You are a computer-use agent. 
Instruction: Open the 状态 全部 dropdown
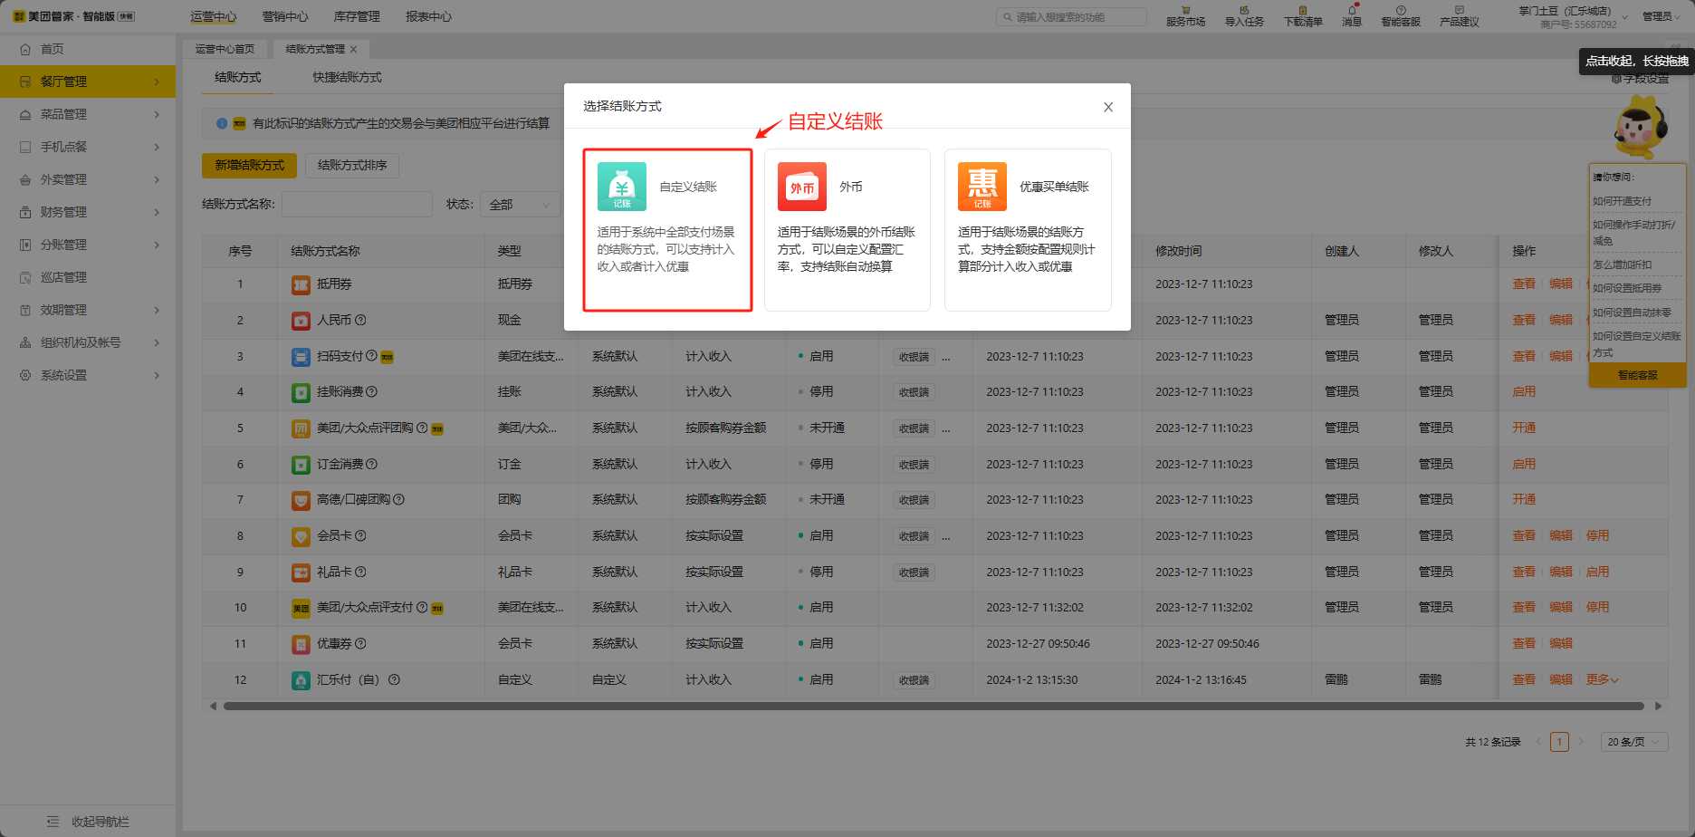(520, 205)
